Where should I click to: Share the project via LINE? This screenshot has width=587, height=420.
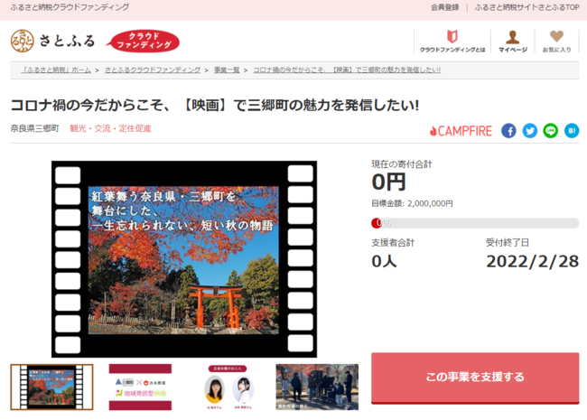[550, 131]
